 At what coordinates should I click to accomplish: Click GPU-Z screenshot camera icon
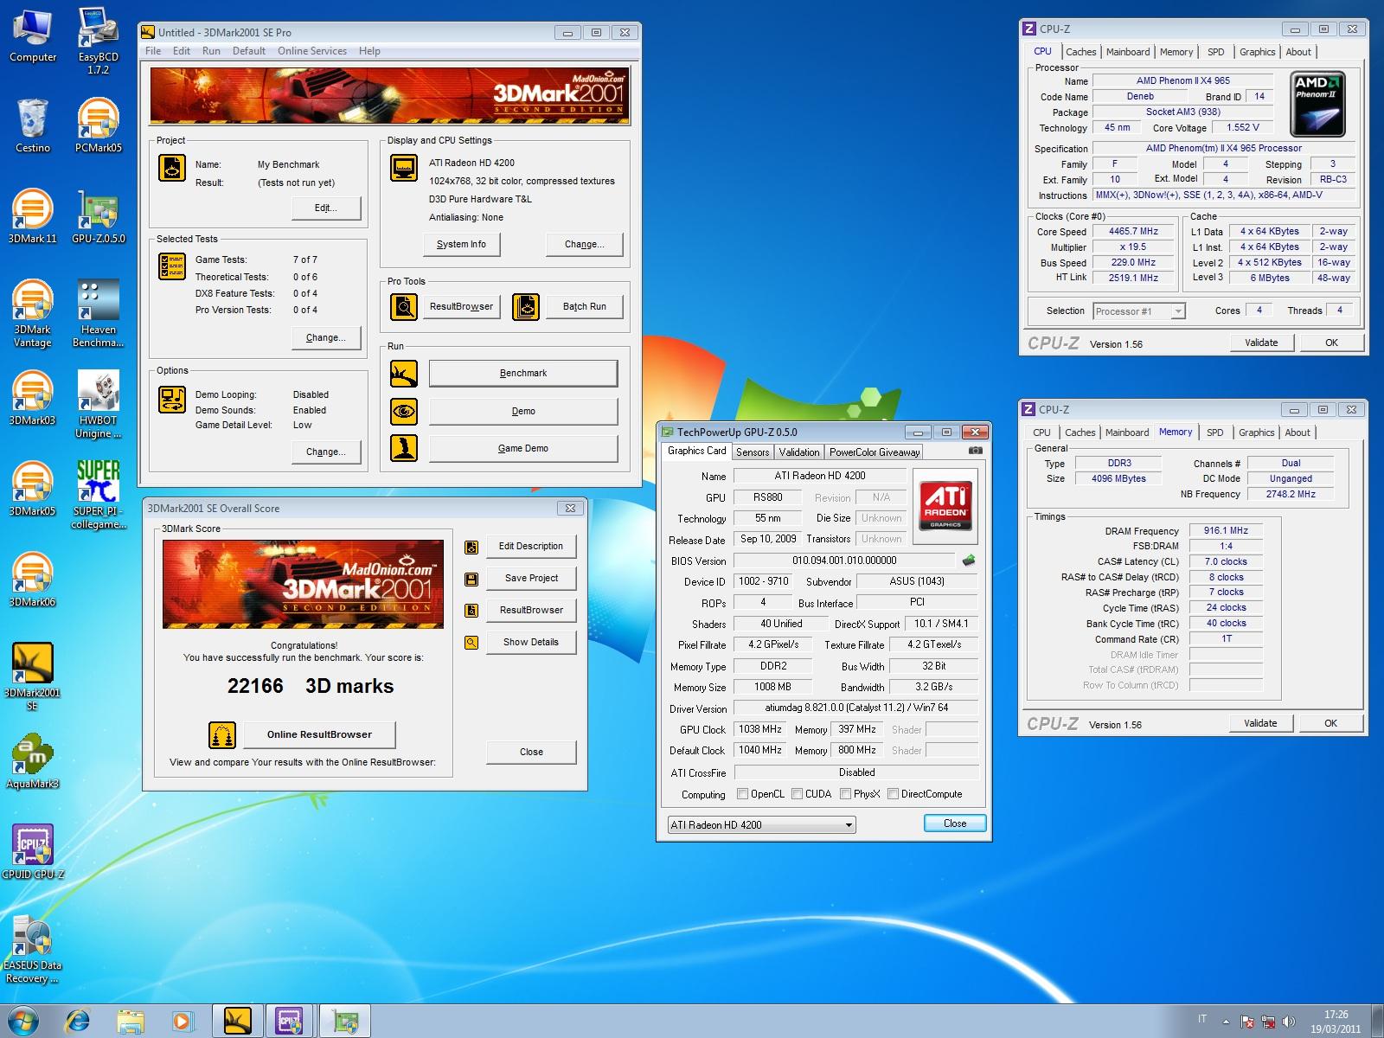[x=975, y=451]
